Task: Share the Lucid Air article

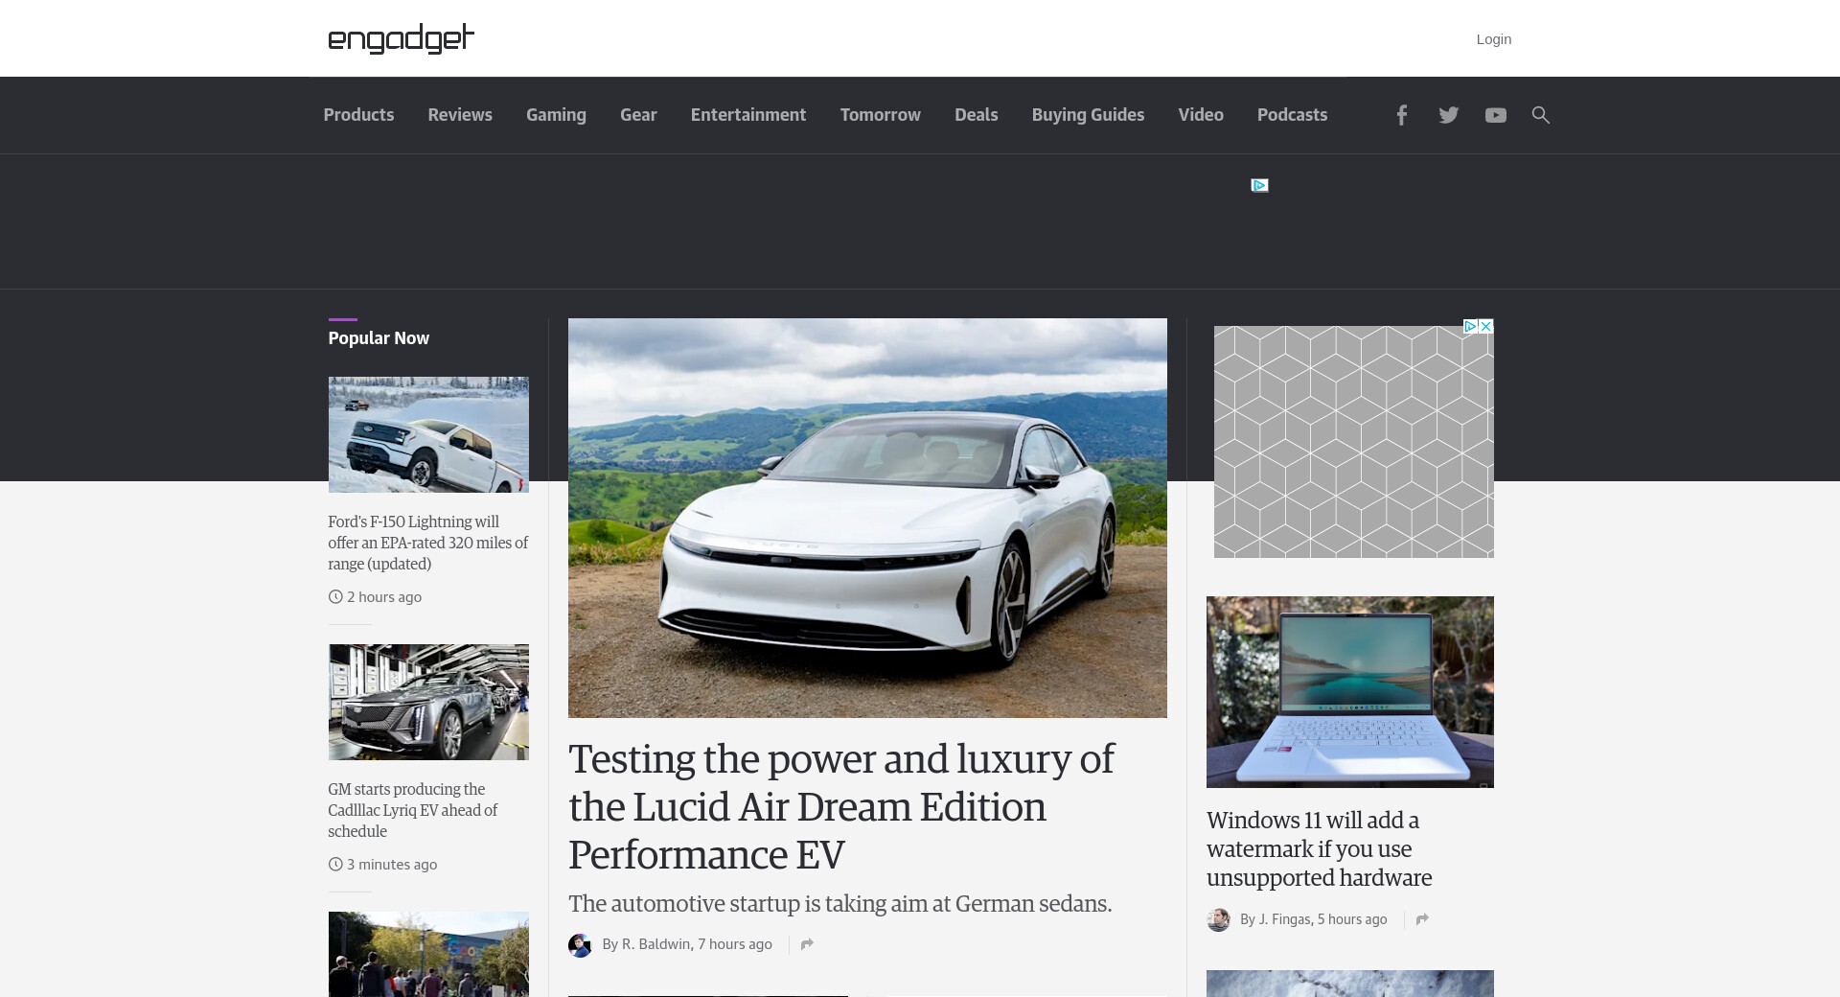Action: (807, 944)
